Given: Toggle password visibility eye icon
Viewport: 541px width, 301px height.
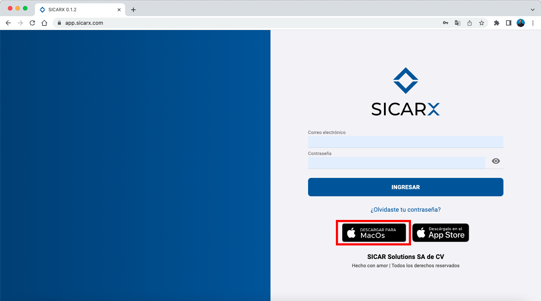Looking at the screenshot, I should pos(496,161).
